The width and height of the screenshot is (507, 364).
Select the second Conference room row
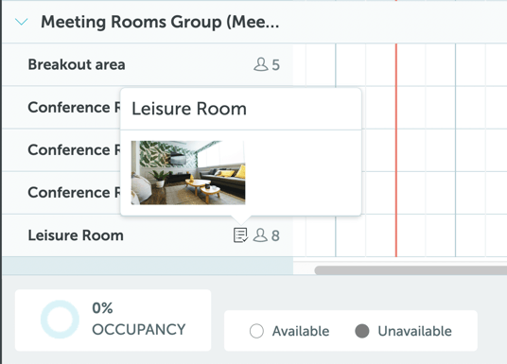(x=61, y=150)
